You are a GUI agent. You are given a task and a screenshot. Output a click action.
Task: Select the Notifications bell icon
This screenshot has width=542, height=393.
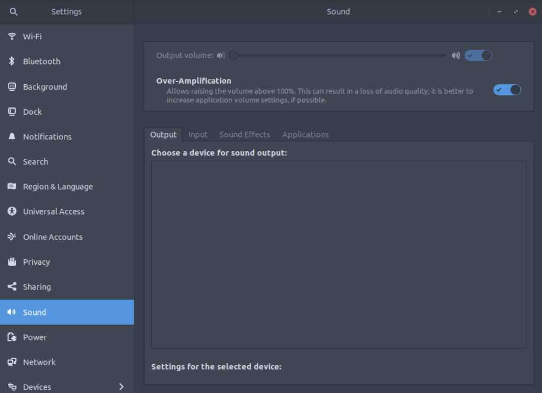(x=12, y=136)
